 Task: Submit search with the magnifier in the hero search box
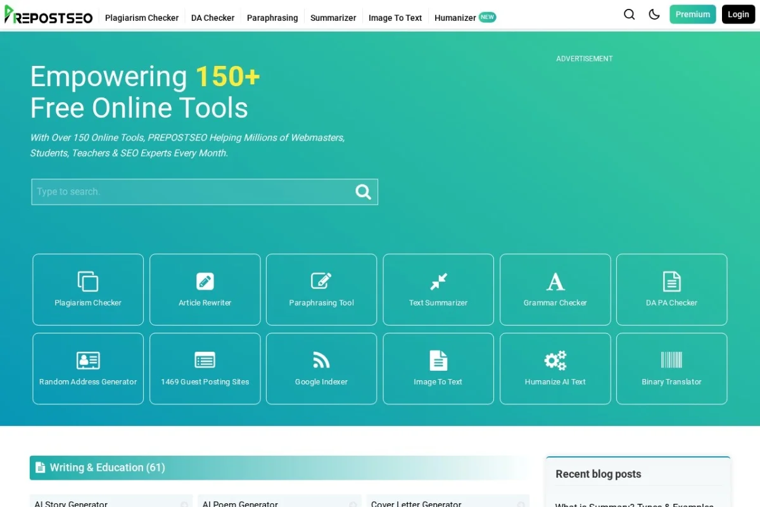(364, 191)
